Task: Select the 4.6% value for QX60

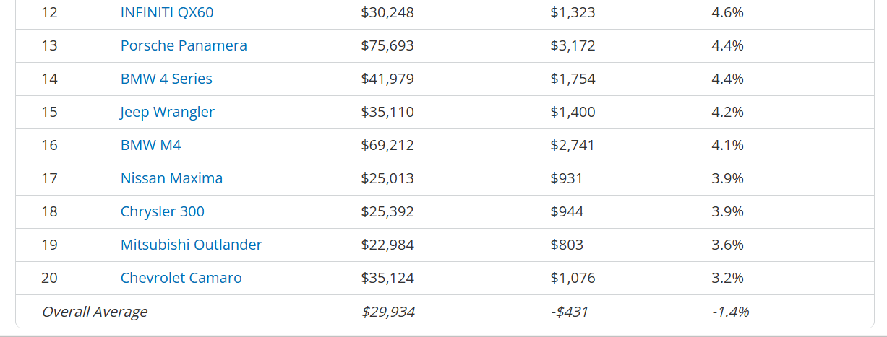Action: 727,12
